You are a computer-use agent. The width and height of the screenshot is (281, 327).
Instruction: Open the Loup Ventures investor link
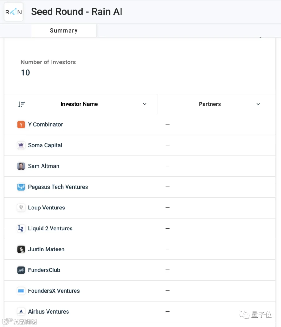(x=47, y=208)
